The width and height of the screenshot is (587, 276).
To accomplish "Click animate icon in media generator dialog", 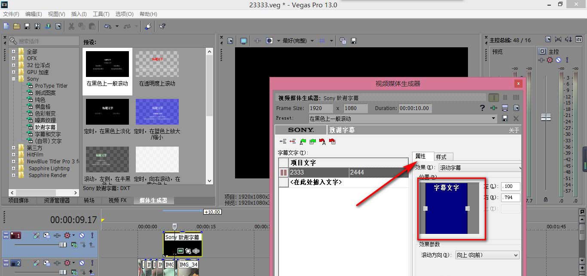I will pos(494,108).
